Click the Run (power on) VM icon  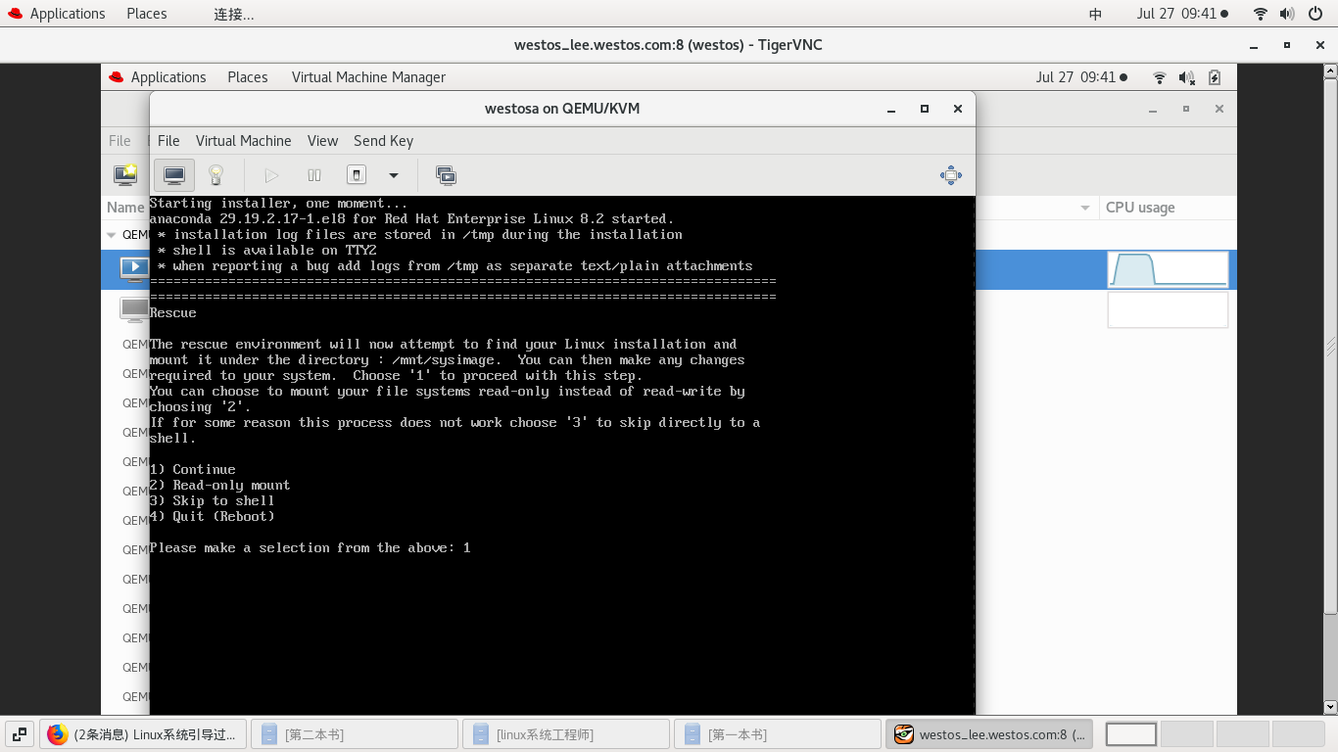(x=271, y=175)
